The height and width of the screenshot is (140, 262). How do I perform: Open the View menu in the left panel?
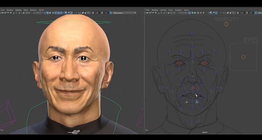(x=3, y=10)
